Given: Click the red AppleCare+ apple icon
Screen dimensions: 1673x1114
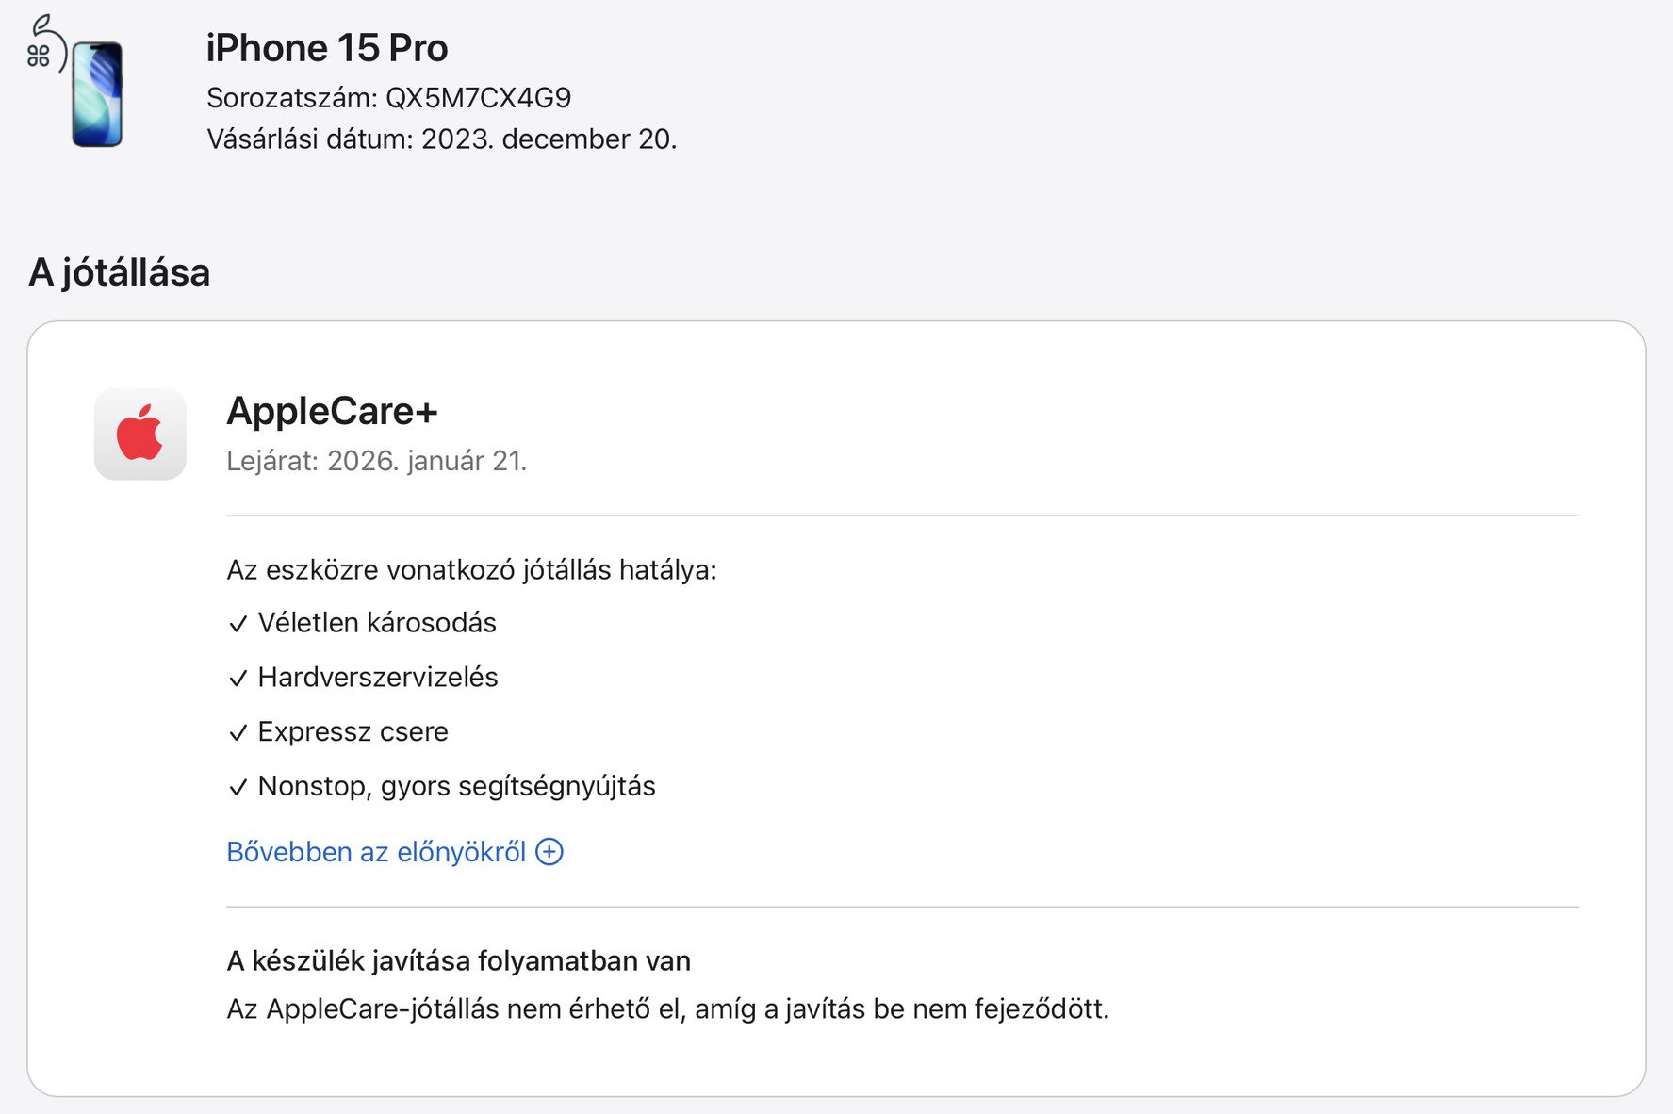Looking at the screenshot, I should point(139,434).
